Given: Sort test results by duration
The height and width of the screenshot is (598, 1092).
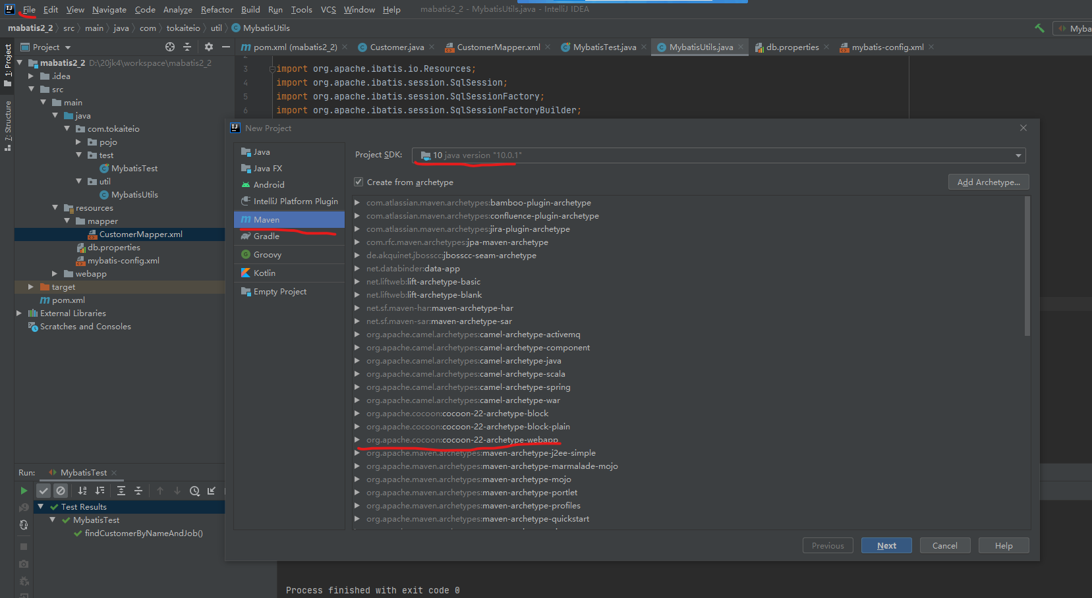Looking at the screenshot, I should pos(100,491).
